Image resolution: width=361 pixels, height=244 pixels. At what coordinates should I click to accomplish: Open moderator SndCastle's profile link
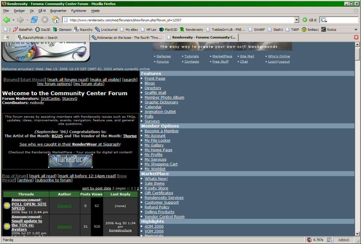[50, 99]
